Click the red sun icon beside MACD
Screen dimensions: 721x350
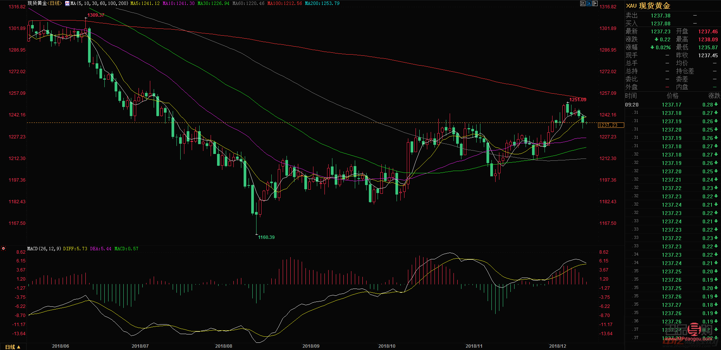3,249
